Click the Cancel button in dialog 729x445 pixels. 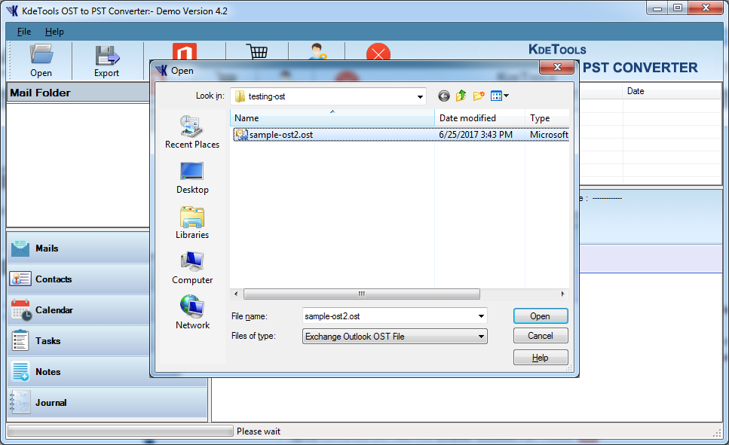[541, 335]
